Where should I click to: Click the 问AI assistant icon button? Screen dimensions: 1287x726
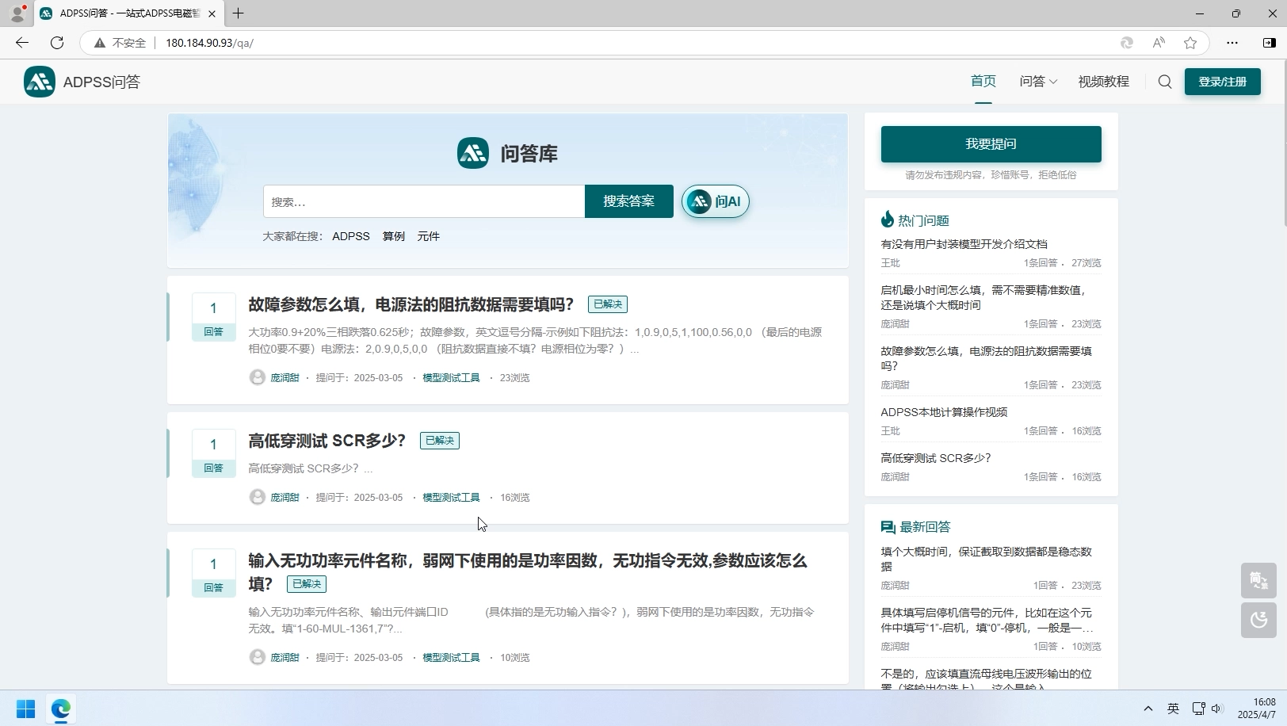[701, 201]
